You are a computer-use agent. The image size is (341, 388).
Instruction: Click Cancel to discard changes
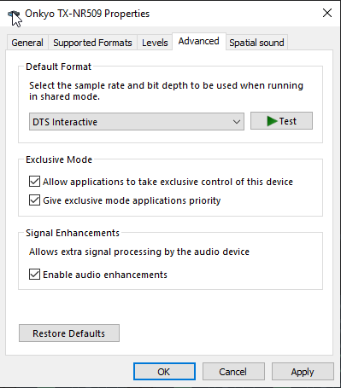click(233, 372)
